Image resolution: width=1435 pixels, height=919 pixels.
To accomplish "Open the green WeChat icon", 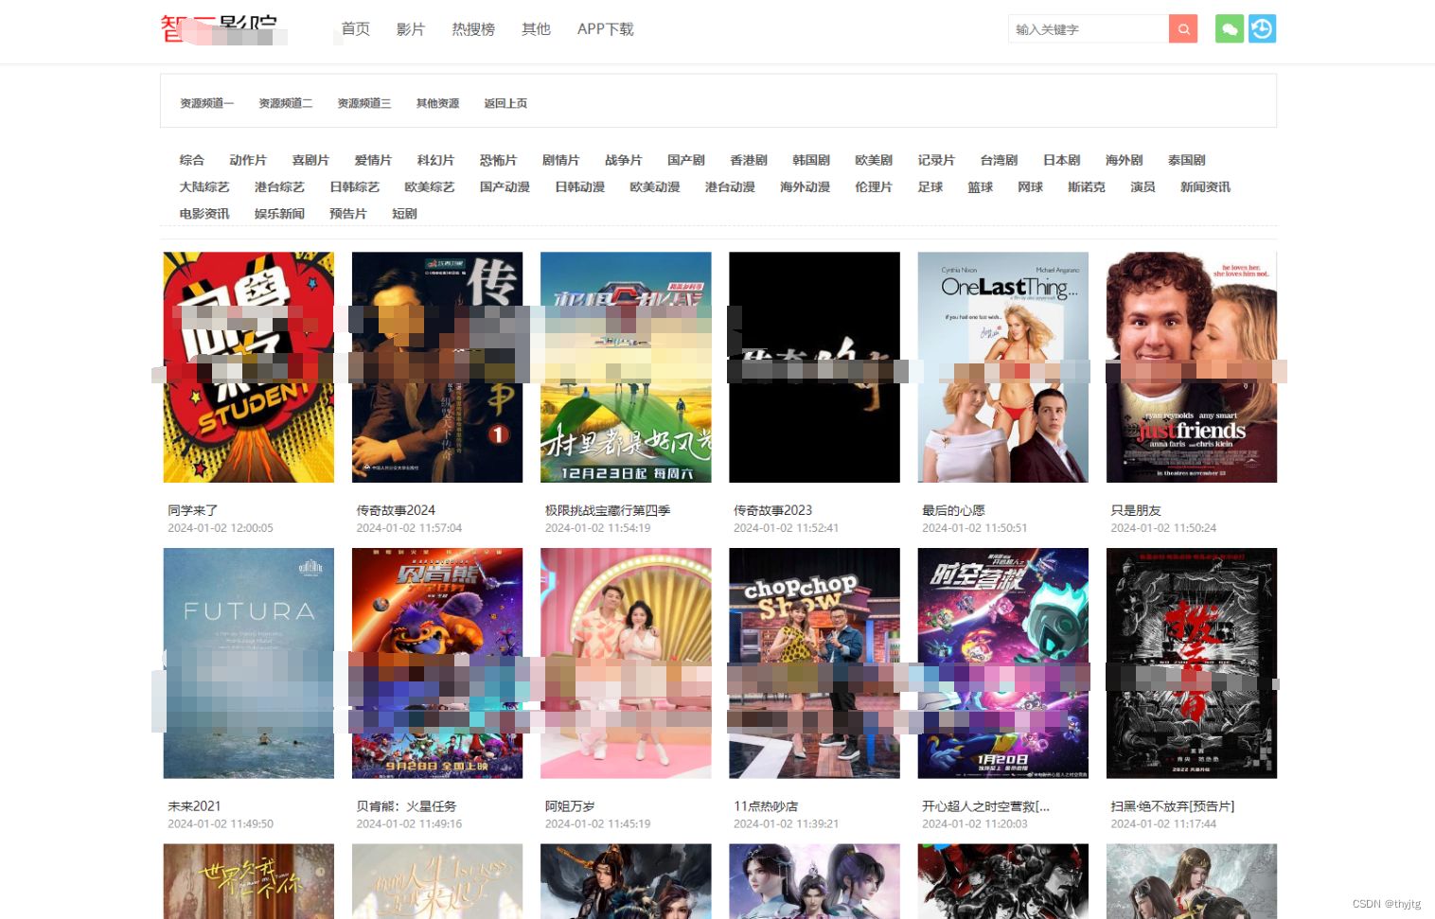I will tap(1229, 29).
